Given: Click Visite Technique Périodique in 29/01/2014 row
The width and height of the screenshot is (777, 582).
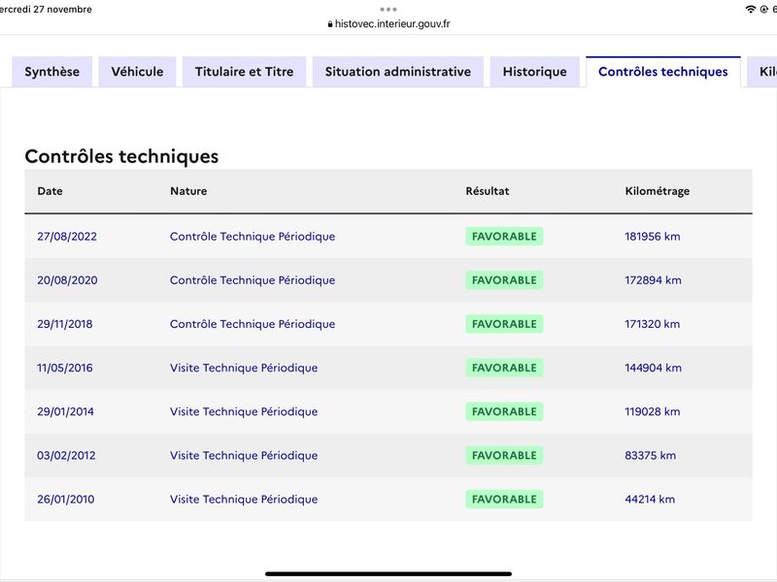Looking at the screenshot, I should click(x=244, y=411).
